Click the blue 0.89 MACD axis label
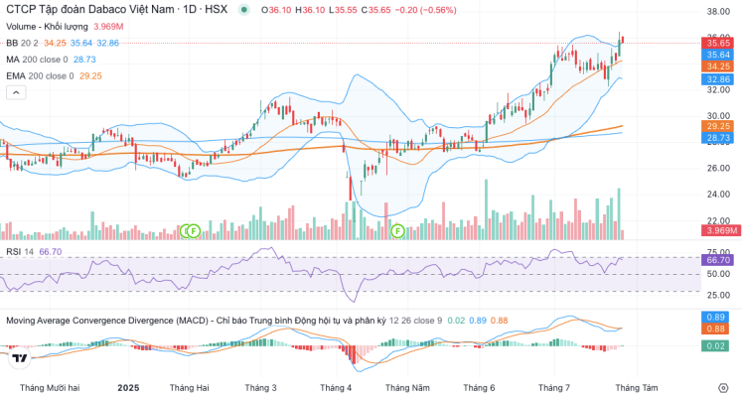Screen dimensions: 742x397 tap(715, 318)
